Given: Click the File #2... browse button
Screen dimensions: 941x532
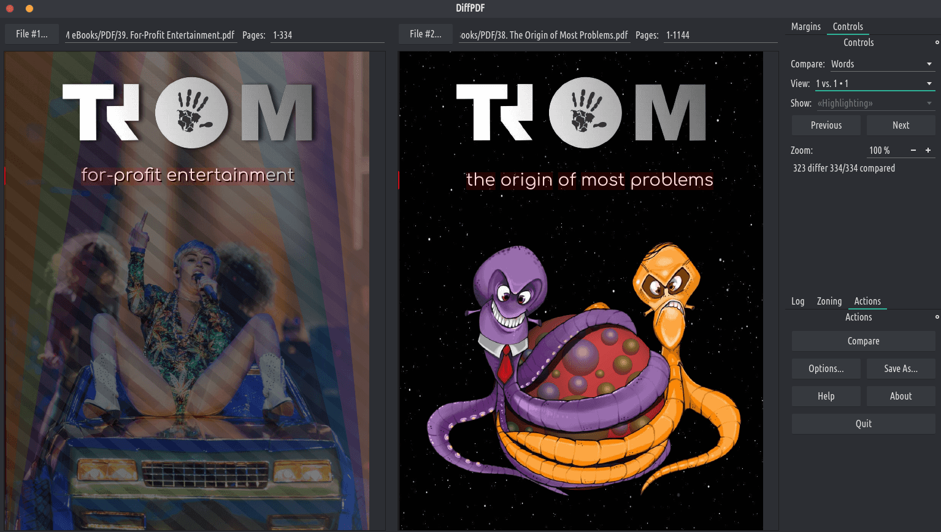Looking at the screenshot, I should tap(425, 34).
